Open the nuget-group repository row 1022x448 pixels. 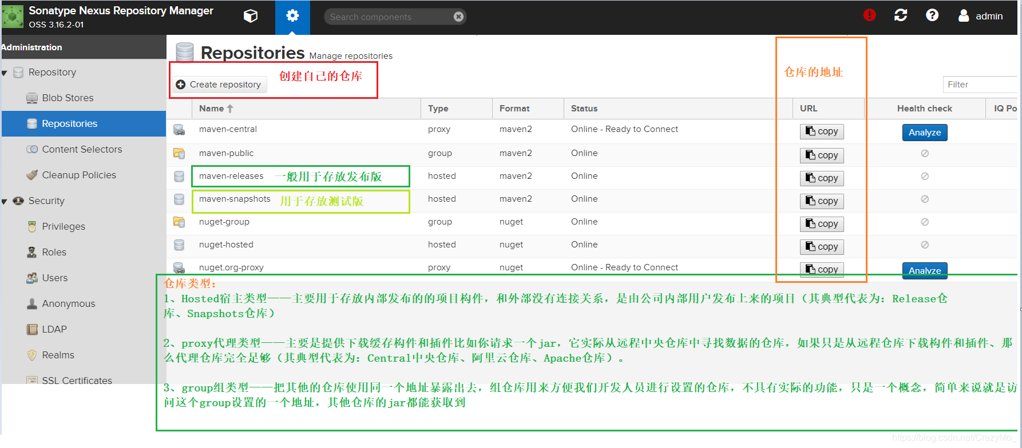(x=592, y=223)
